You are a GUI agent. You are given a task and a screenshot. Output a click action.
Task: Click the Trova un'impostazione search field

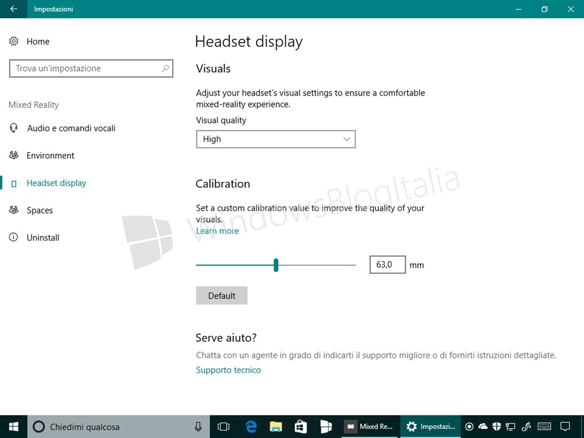coord(91,69)
